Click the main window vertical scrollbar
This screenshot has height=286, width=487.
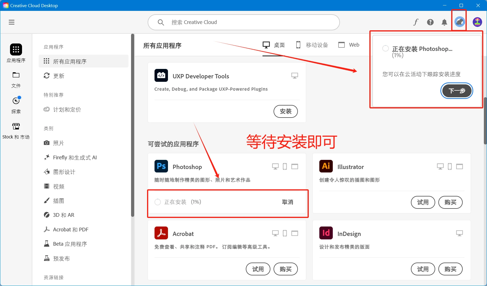pyautogui.click(x=485, y=121)
